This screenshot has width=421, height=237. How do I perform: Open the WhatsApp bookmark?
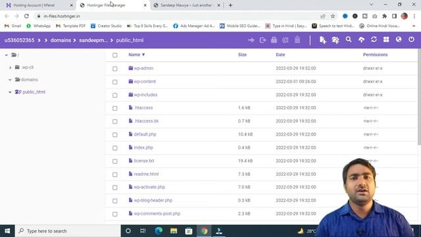point(39,26)
